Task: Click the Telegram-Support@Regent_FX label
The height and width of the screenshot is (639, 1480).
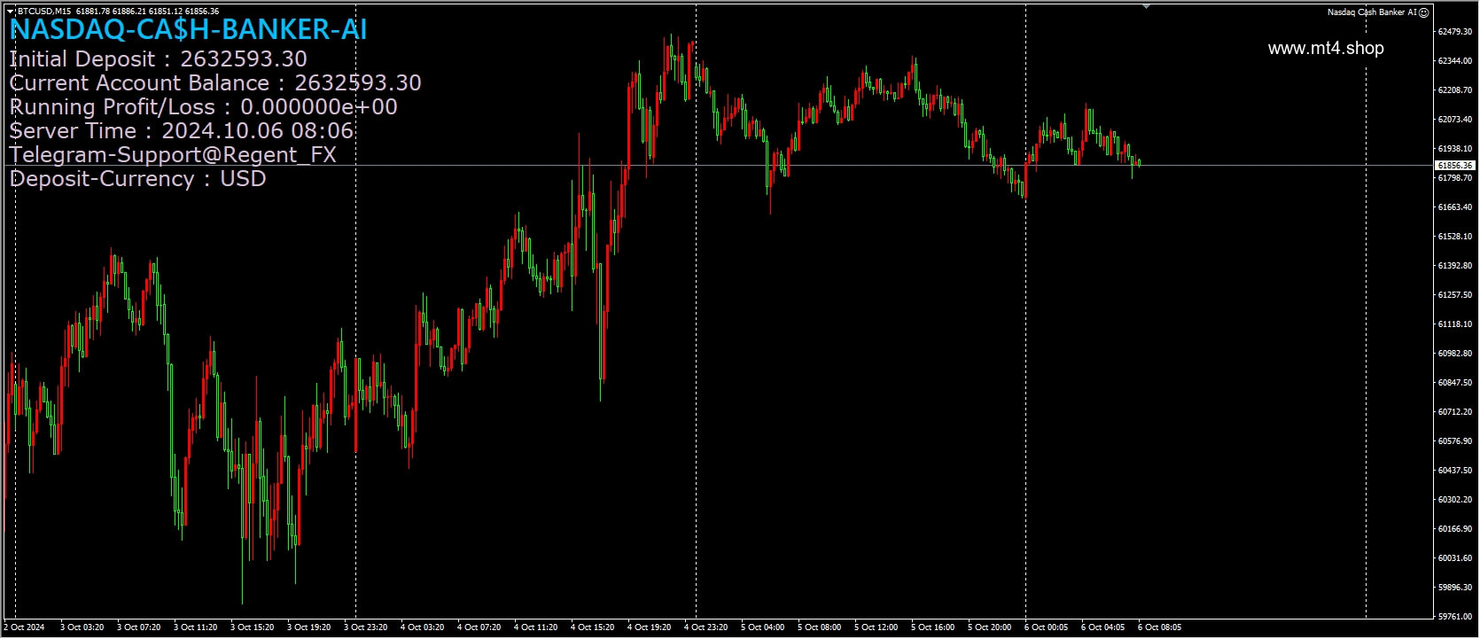Action: (173, 155)
